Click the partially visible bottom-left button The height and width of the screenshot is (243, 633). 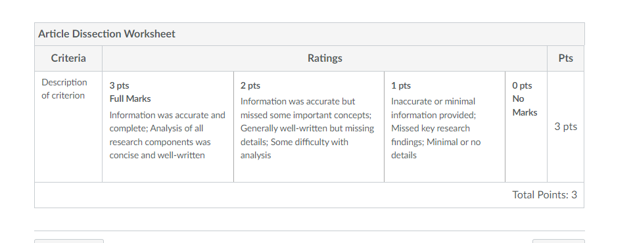pyautogui.click(x=69, y=241)
